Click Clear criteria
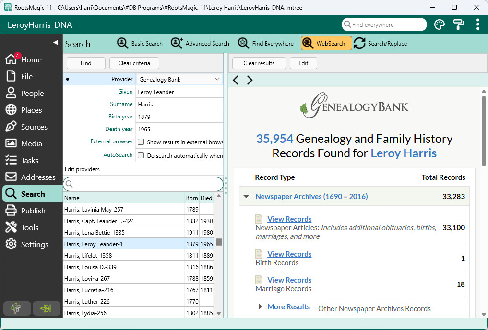The height and width of the screenshot is (330, 488). 134,63
